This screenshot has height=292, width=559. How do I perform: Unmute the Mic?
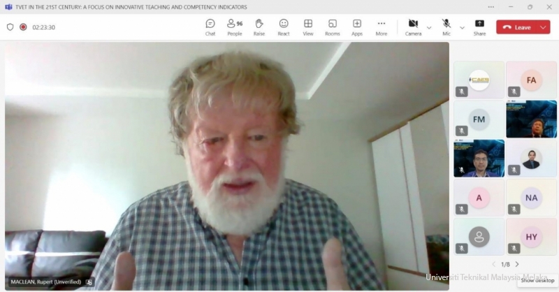coord(447,27)
